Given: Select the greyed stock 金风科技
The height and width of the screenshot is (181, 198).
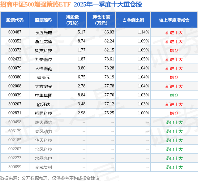Looking at the screenshot, I should point(44,149).
